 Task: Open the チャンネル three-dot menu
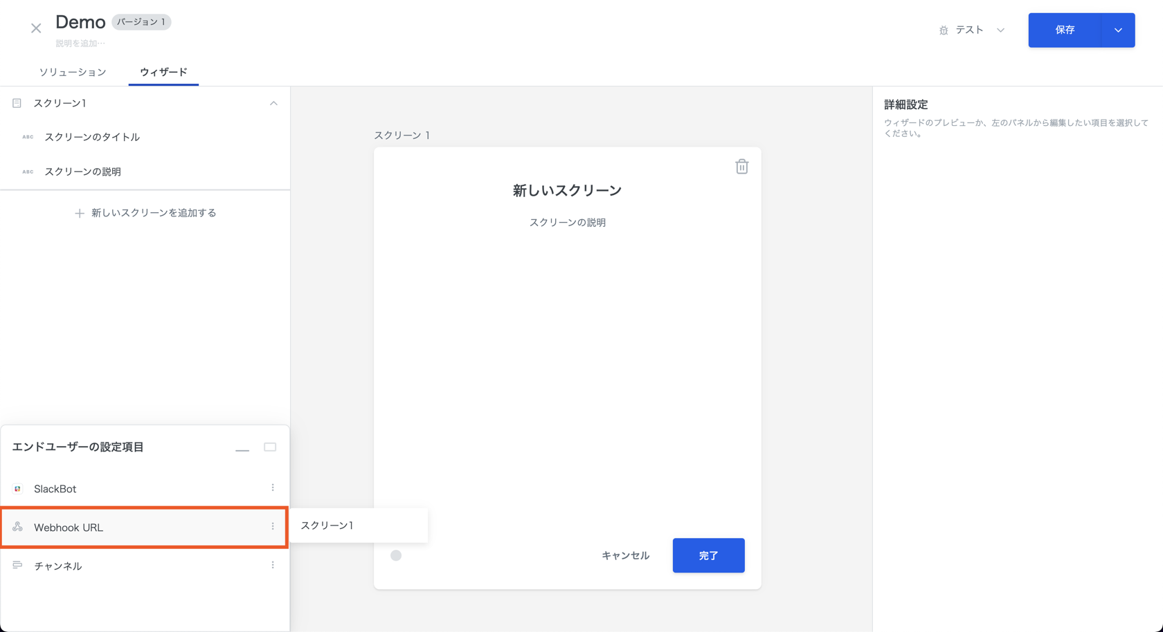click(x=273, y=566)
